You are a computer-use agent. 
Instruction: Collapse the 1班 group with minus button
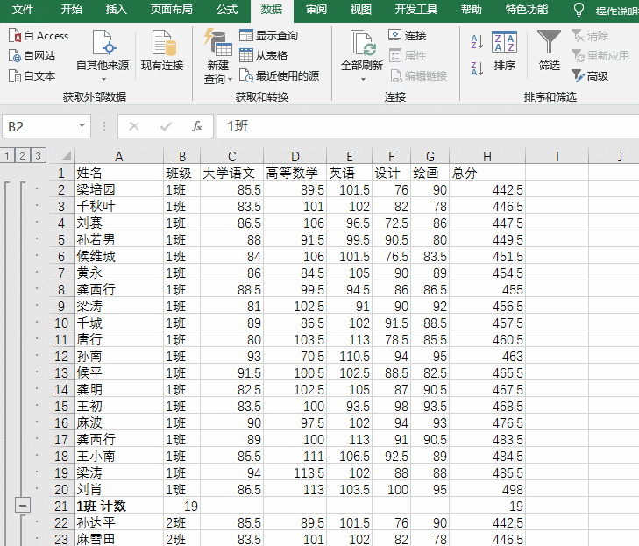[x=23, y=506]
